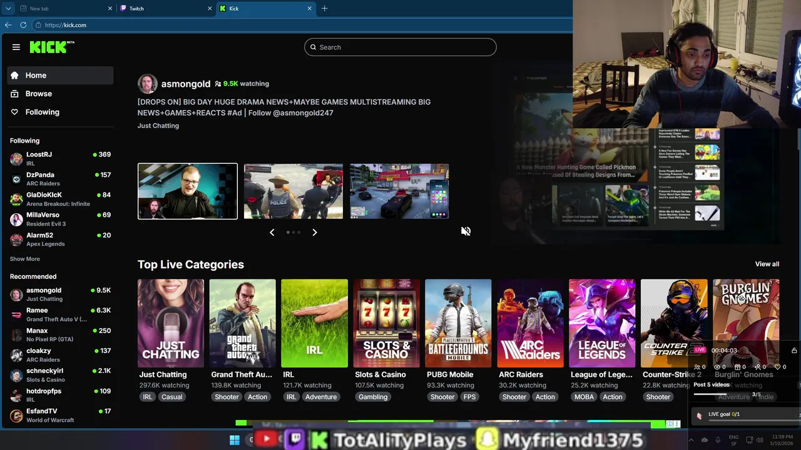Expand Show More under Following
Viewport: 801px width, 450px height.
click(25, 259)
